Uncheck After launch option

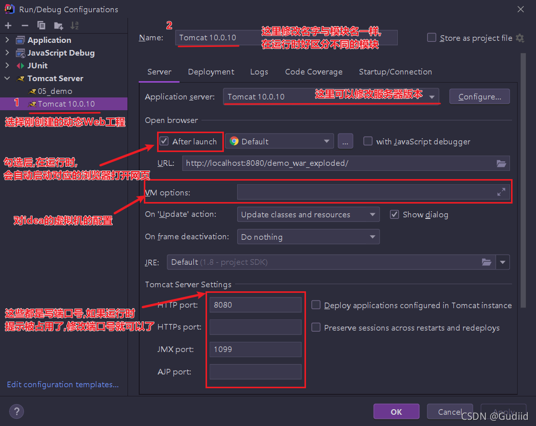tap(164, 141)
